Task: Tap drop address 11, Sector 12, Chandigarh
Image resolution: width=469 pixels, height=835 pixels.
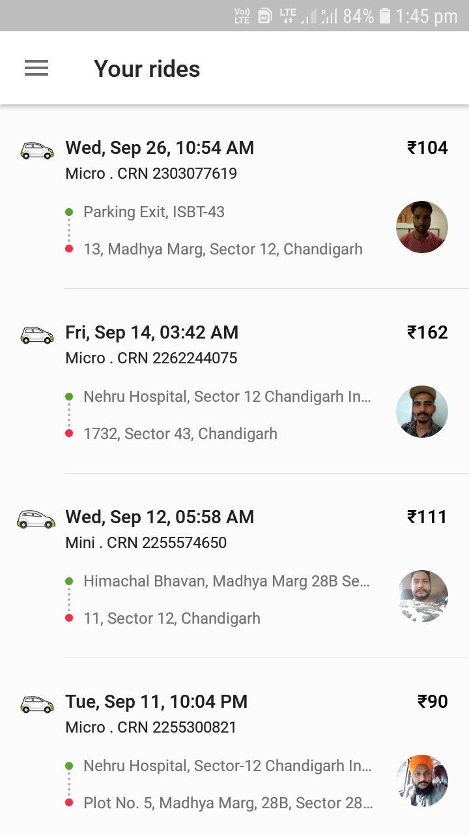Action: point(172,618)
